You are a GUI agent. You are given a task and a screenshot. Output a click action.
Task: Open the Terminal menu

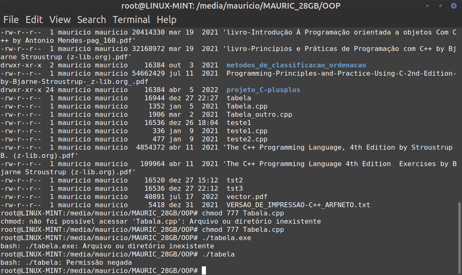click(x=132, y=20)
